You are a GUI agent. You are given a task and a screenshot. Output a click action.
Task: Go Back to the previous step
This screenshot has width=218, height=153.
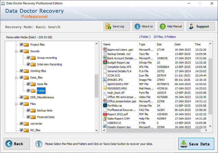pyautogui.click(x=17, y=144)
